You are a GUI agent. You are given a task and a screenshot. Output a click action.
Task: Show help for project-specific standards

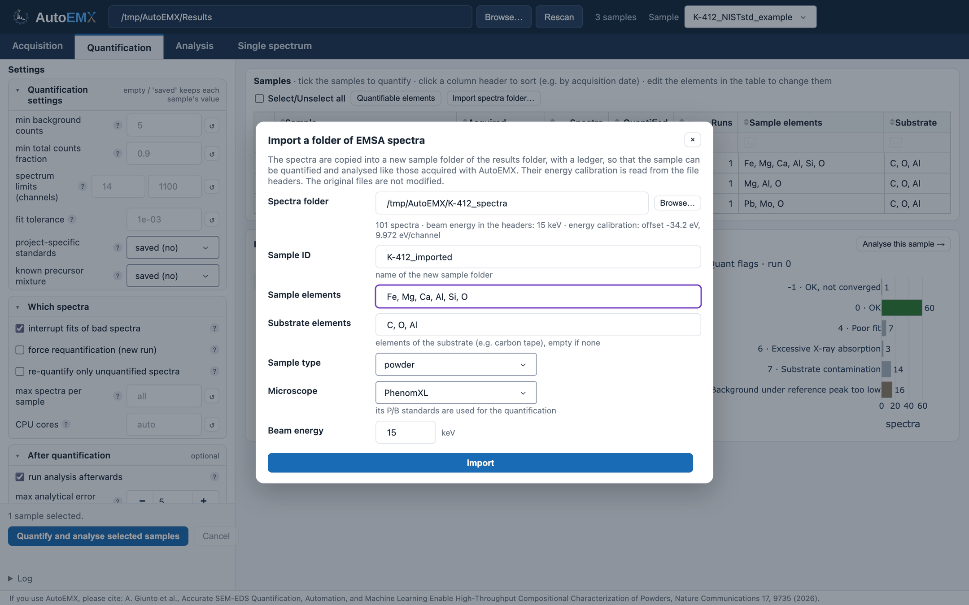coord(118,248)
